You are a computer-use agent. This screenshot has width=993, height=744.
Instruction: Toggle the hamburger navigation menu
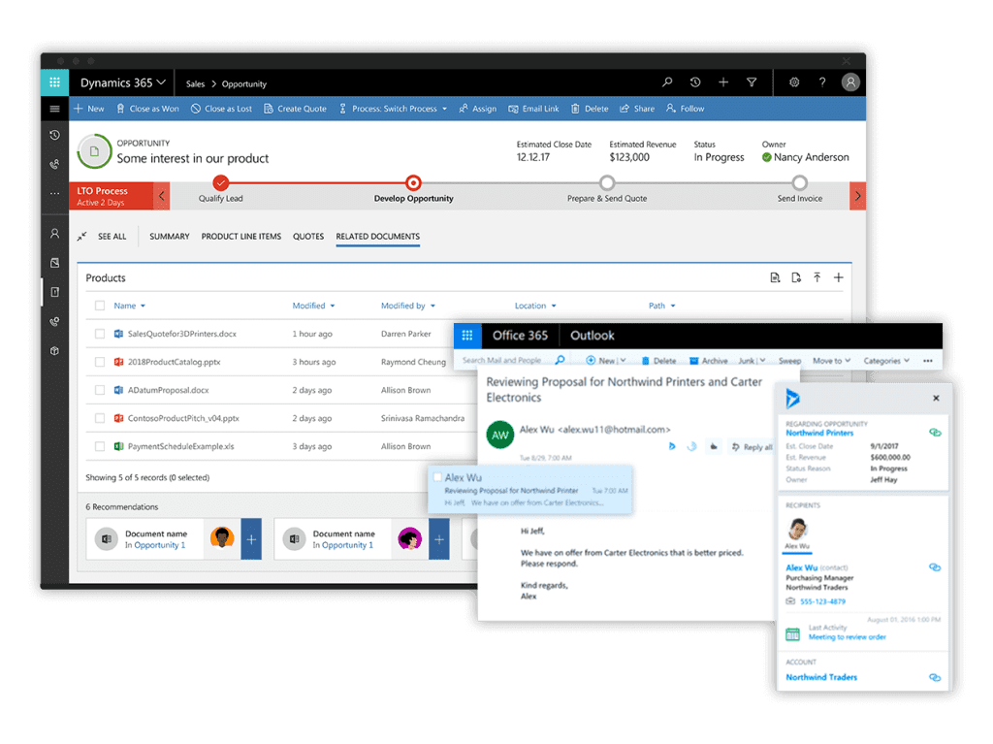point(55,109)
